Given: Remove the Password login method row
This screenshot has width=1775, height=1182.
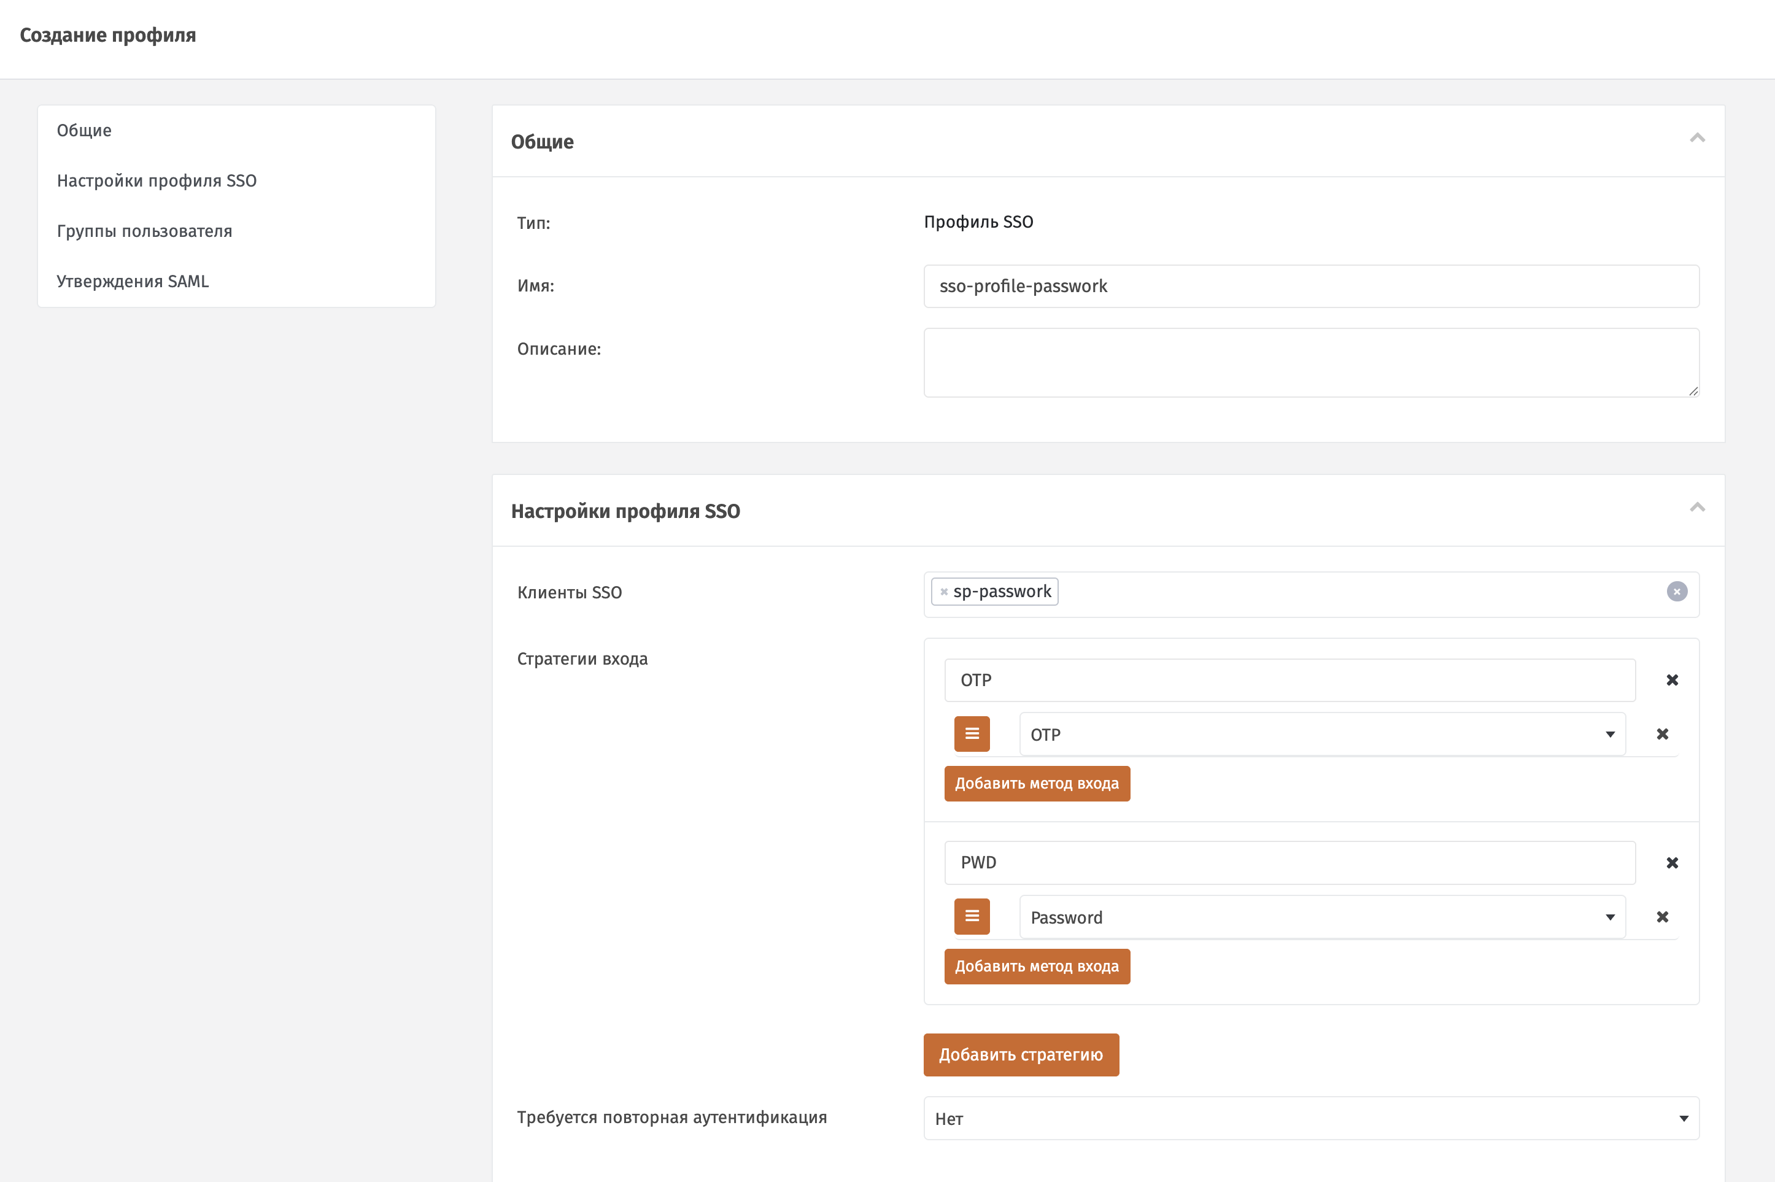Looking at the screenshot, I should pyautogui.click(x=1662, y=917).
